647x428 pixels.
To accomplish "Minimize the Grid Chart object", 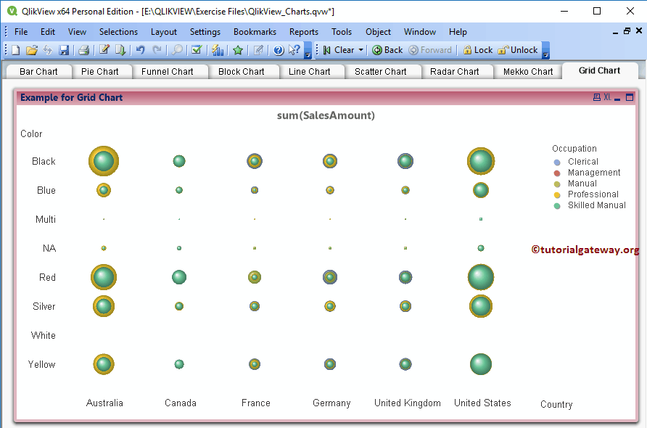I will click(x=617, y=97).
